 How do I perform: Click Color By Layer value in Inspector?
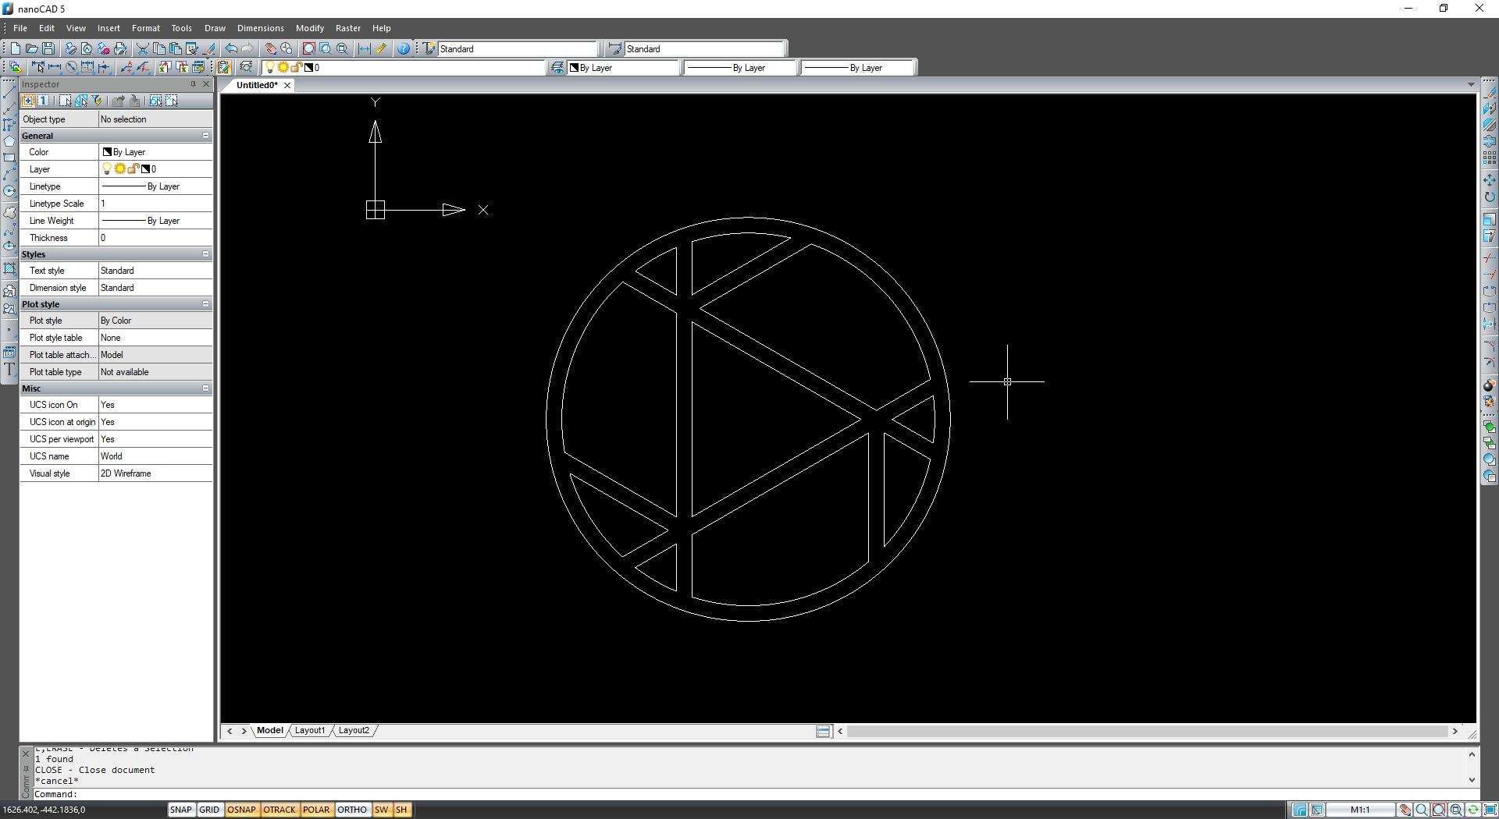(155, 152)
